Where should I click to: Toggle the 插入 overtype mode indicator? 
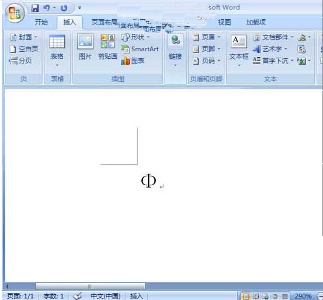136,296
